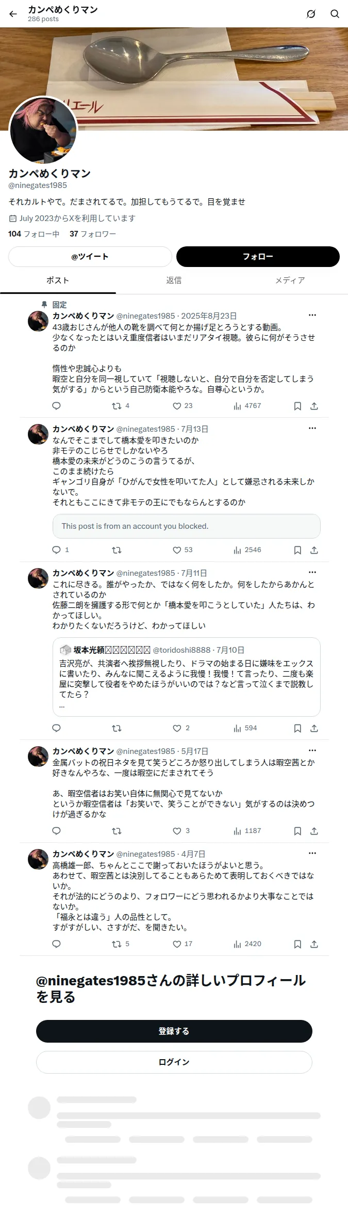Share the 5月17日 post via upload icon
The width and height of the screenshot is (348, 1211).
point(314,831)
